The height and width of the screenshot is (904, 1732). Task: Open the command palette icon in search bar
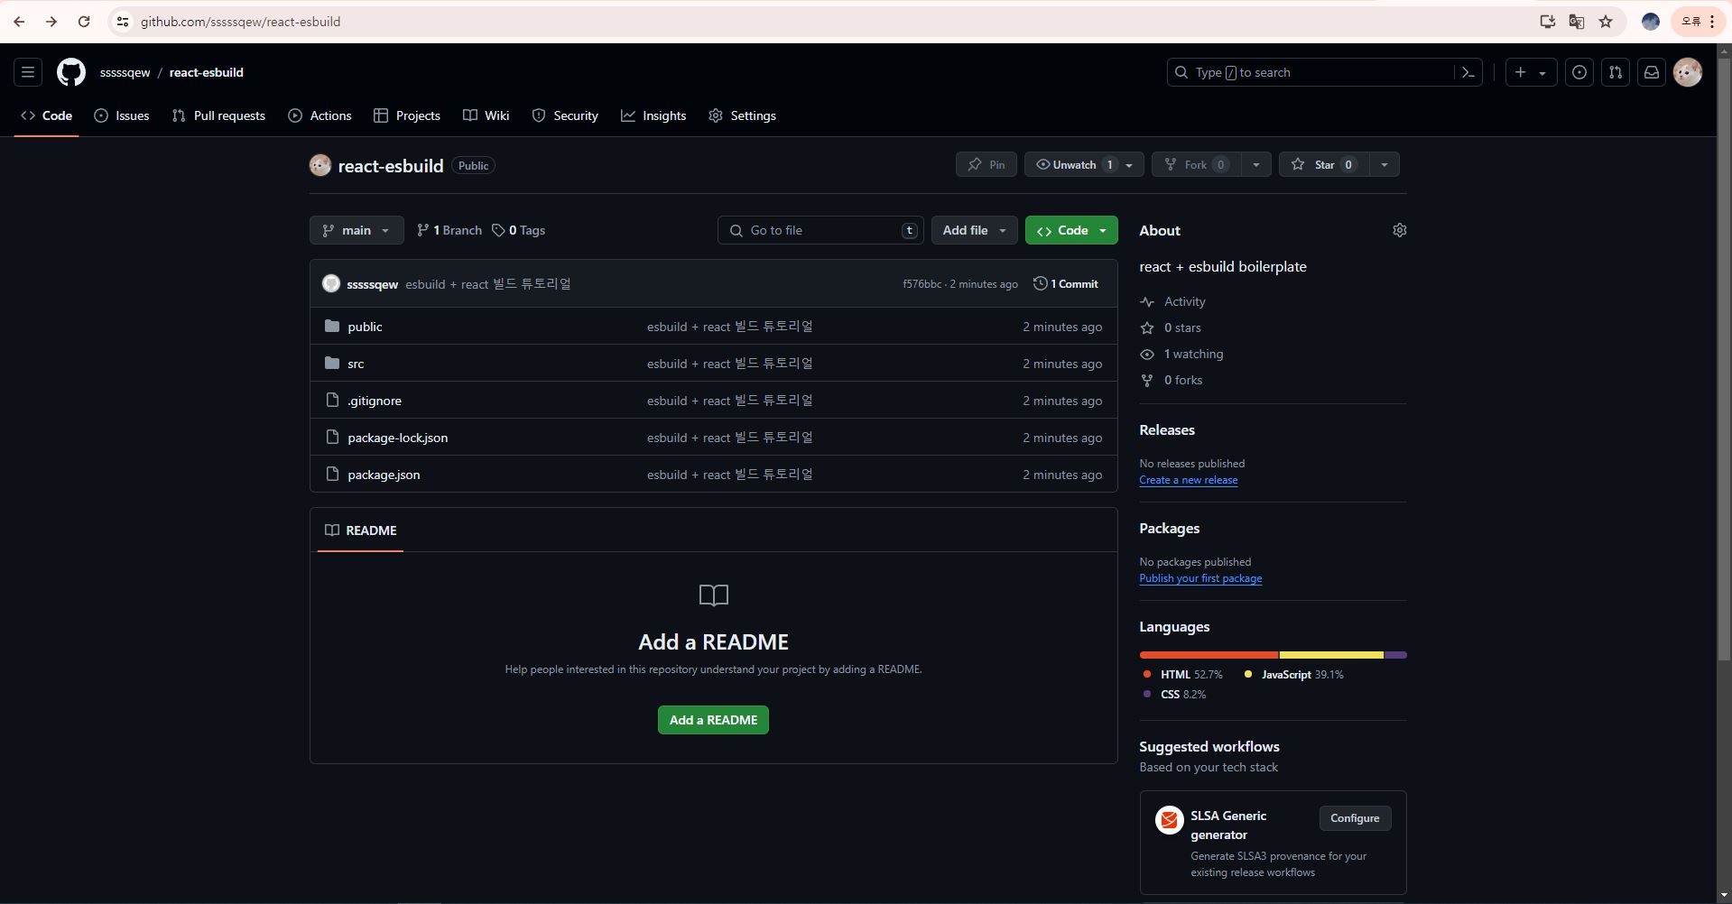click(x=1468, y=72)
